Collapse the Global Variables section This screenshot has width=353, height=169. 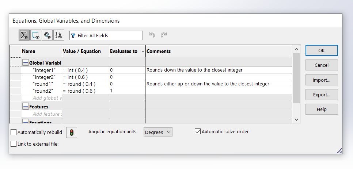coord(26,63)
